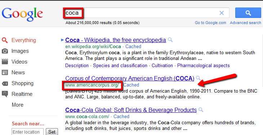Click the small blue arrow beside Wikipedia result

[x=62, y=40]
